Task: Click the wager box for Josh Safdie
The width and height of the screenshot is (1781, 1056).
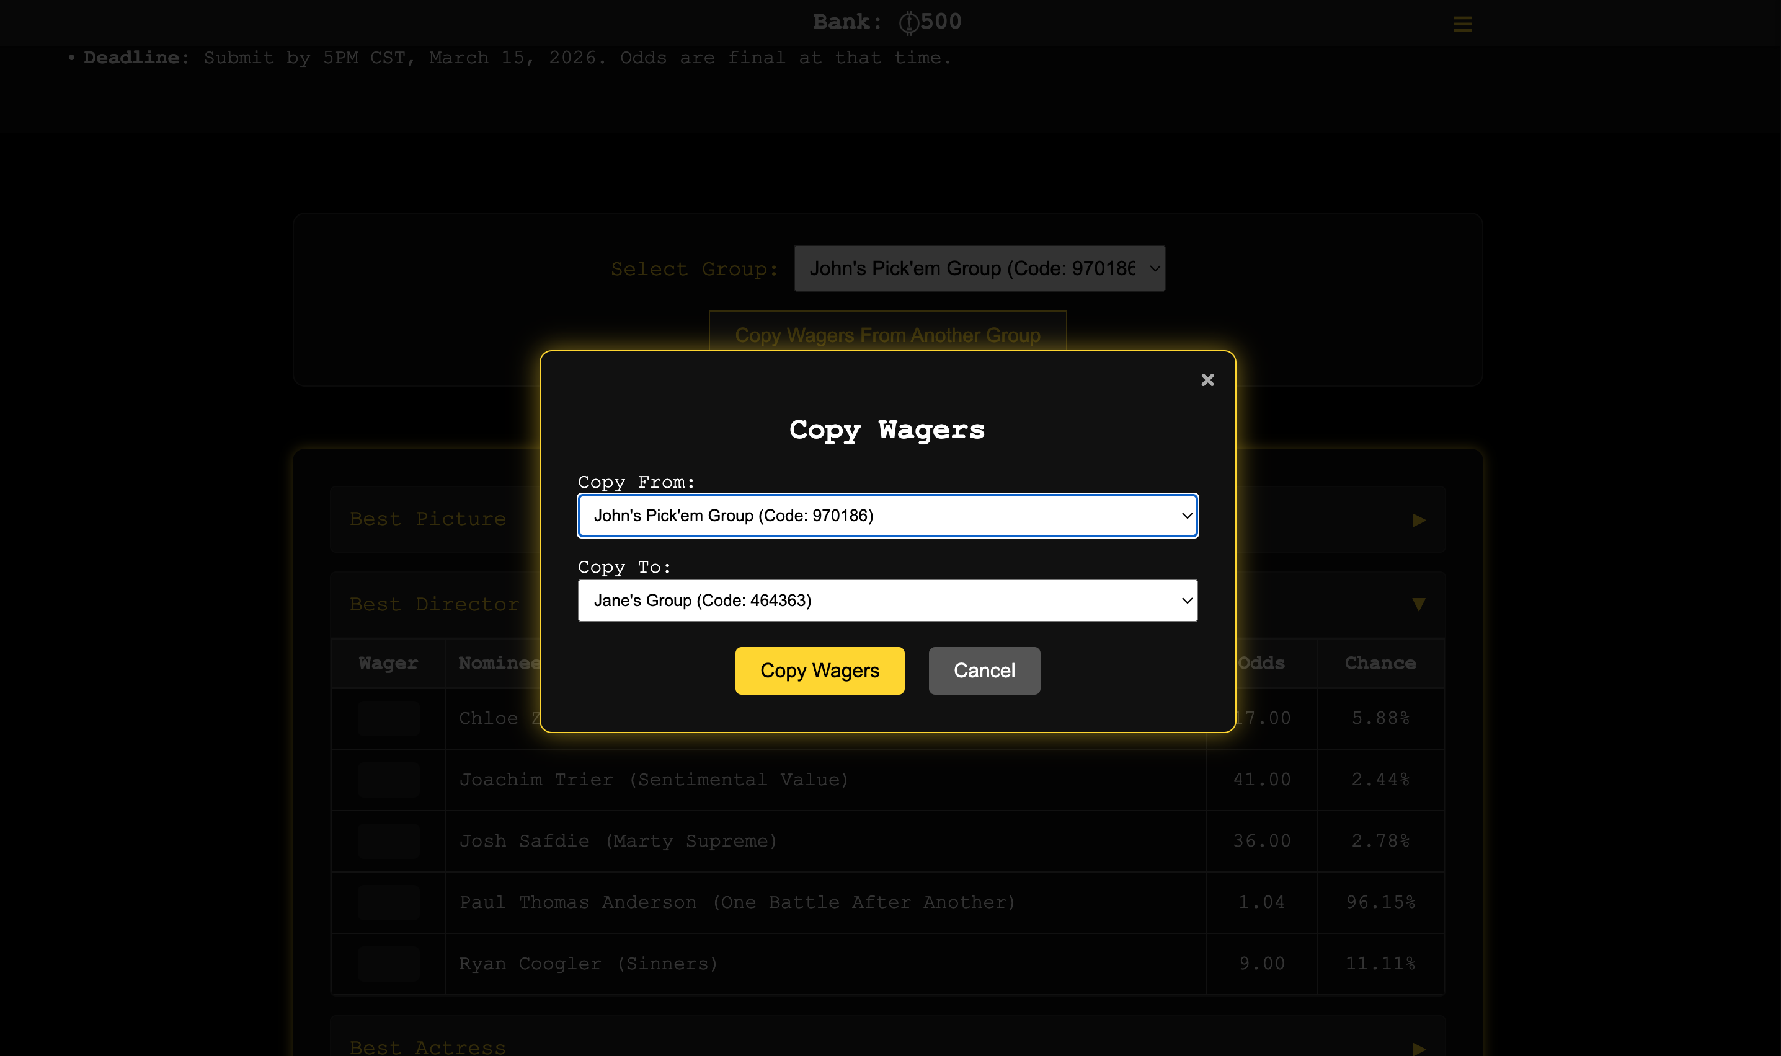Action: click(388, 840)
